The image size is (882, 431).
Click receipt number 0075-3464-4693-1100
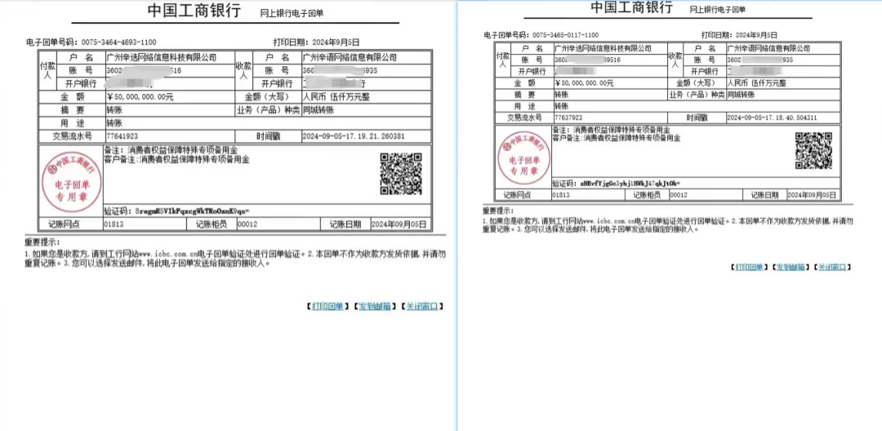(118, 42)
